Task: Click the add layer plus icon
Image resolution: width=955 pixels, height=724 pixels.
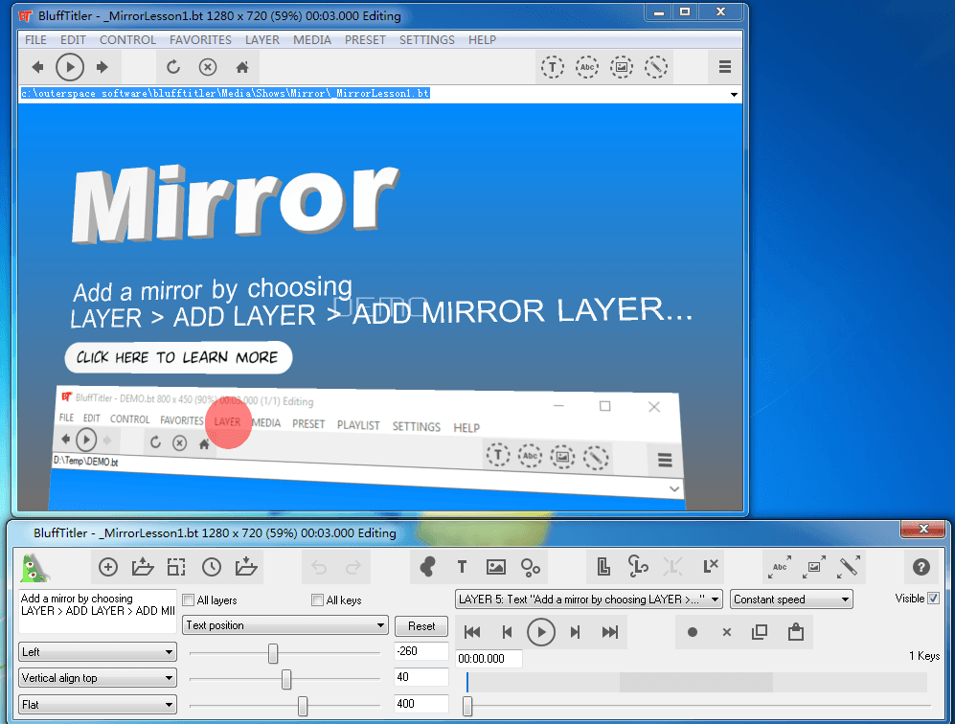Action: click(x=108, y=567)
